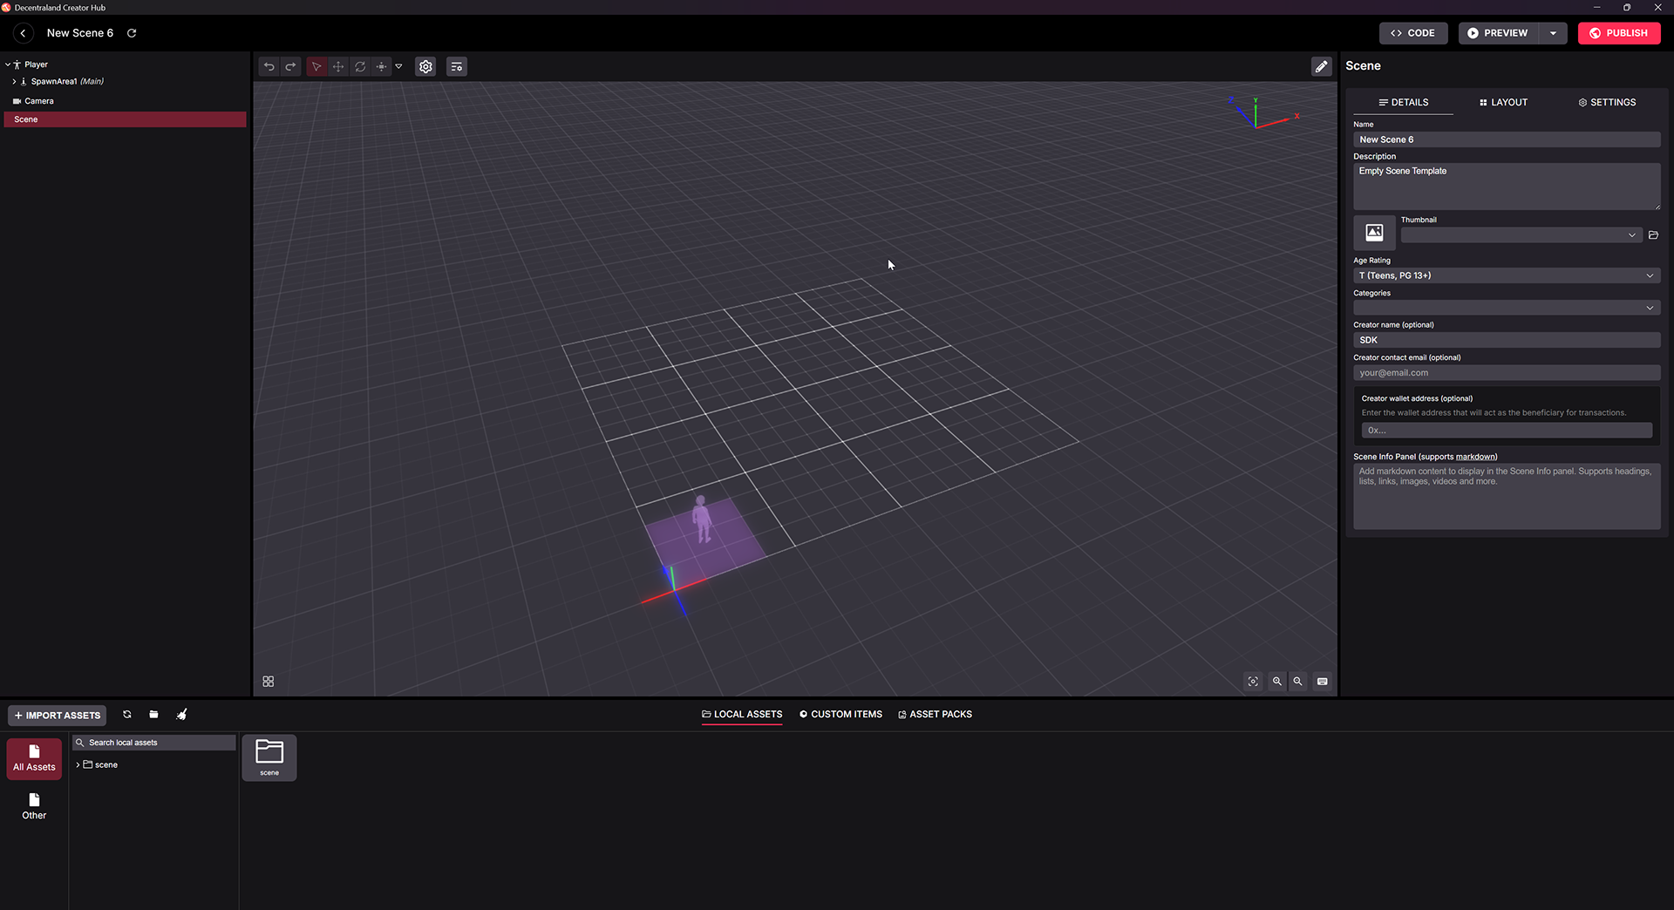Click the Creator name field

click(x=1507, y=340)
